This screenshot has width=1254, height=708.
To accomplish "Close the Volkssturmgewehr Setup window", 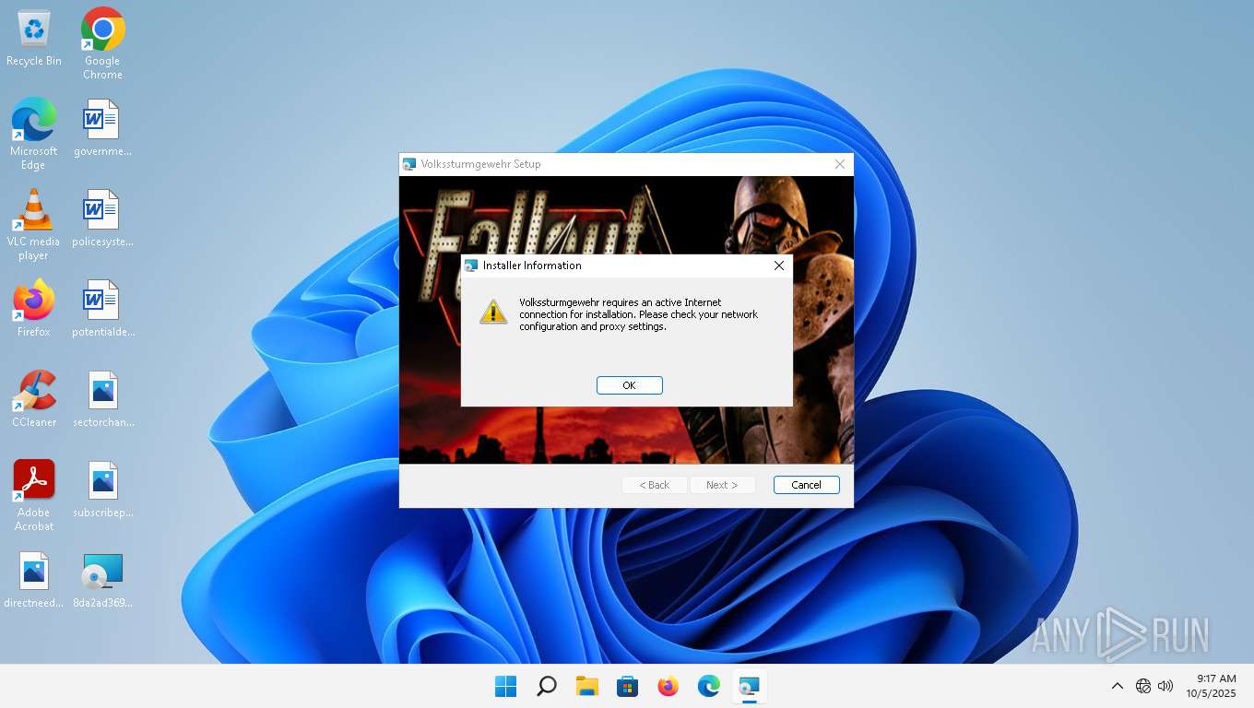I will [839, 164].
